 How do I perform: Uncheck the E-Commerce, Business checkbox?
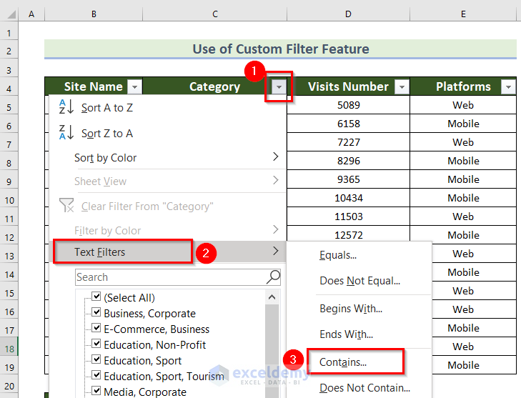[x=96, y=328]
